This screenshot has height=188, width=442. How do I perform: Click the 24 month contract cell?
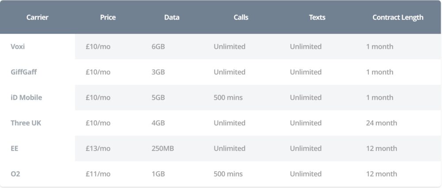pyautogui.click(x=381, y=123)
